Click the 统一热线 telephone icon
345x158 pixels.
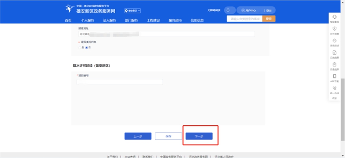(x=335, y=88)
